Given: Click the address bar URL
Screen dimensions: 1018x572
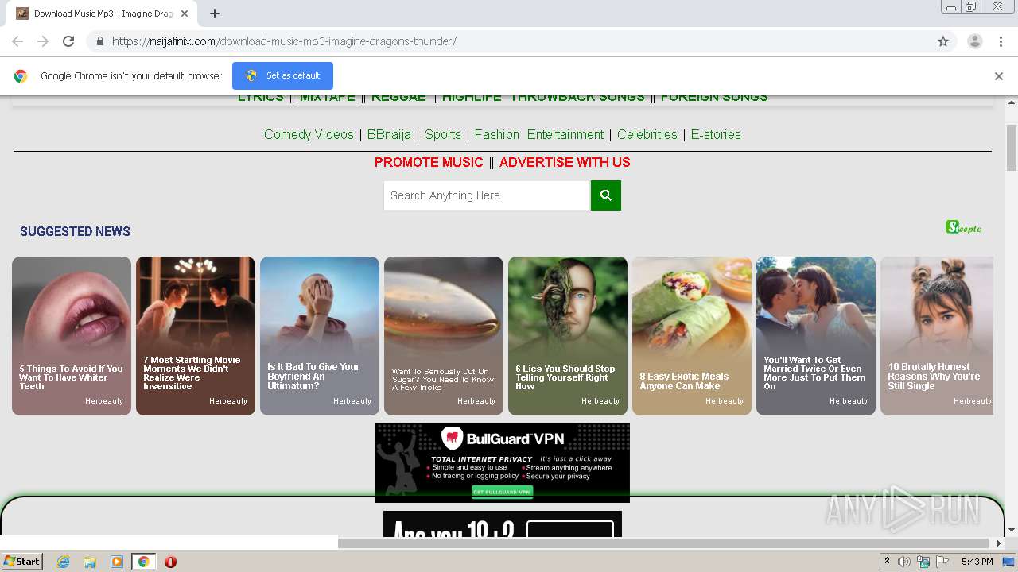Looking at the screenshot, I should click(284, 41).
